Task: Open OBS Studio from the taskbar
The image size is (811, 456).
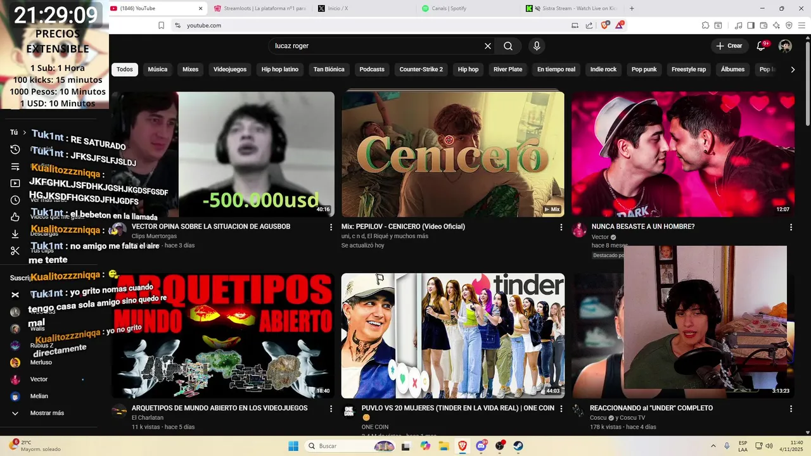Action: 500,446
